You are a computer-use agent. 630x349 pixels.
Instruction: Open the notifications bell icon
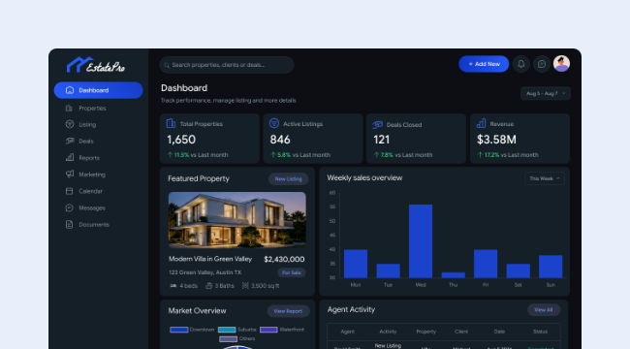point(521,64)
